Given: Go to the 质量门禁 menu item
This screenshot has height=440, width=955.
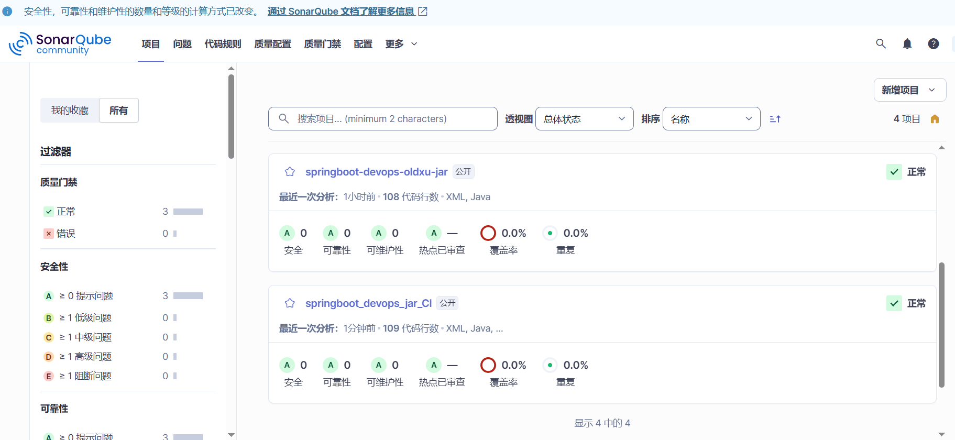Looking at the screenshot, I should pos(322,44).
